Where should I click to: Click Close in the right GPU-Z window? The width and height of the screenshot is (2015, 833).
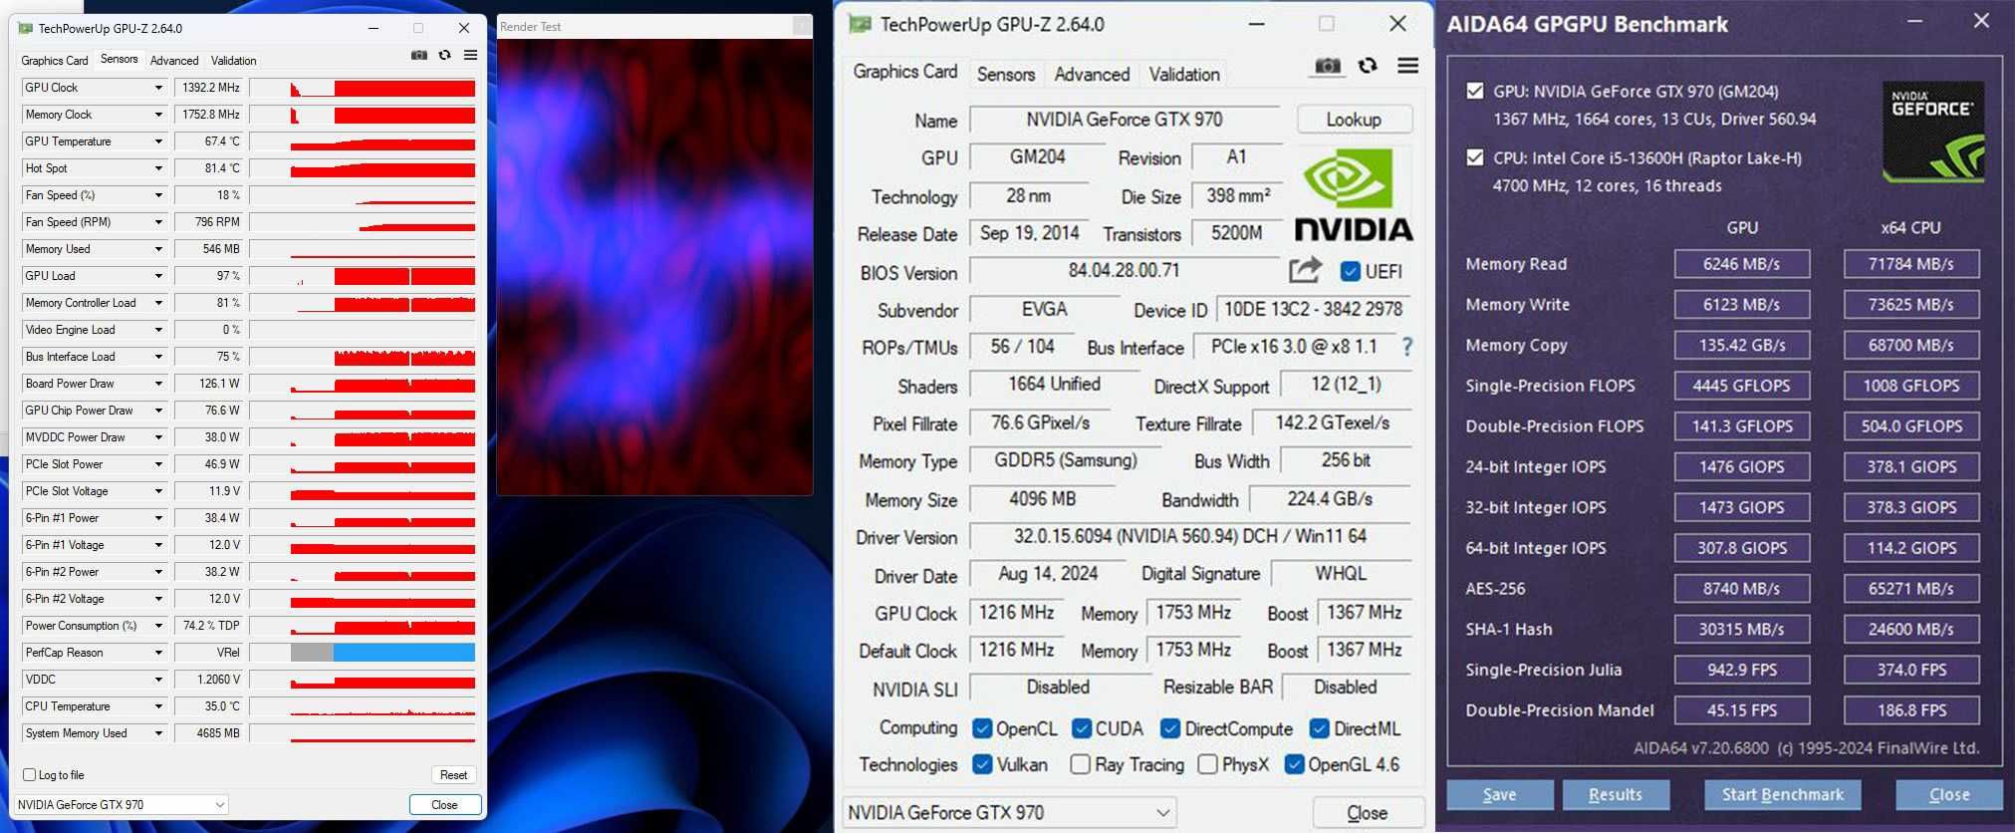[x=1368, y=813]
